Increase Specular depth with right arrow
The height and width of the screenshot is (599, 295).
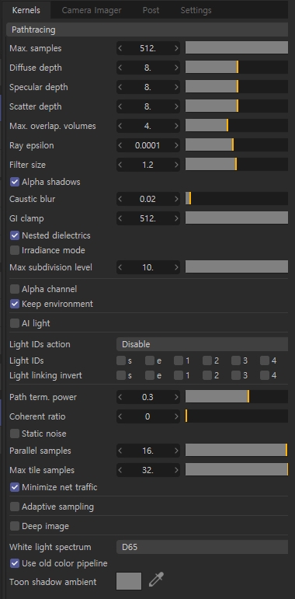[176, 87]
